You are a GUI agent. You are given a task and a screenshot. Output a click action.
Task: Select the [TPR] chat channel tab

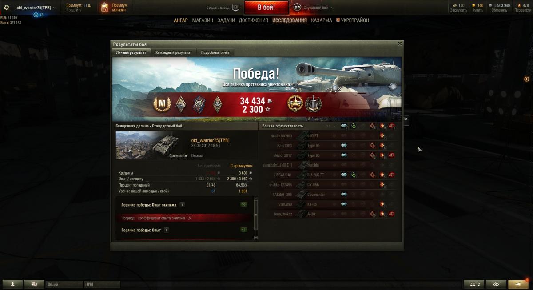[x=96, y=284]
